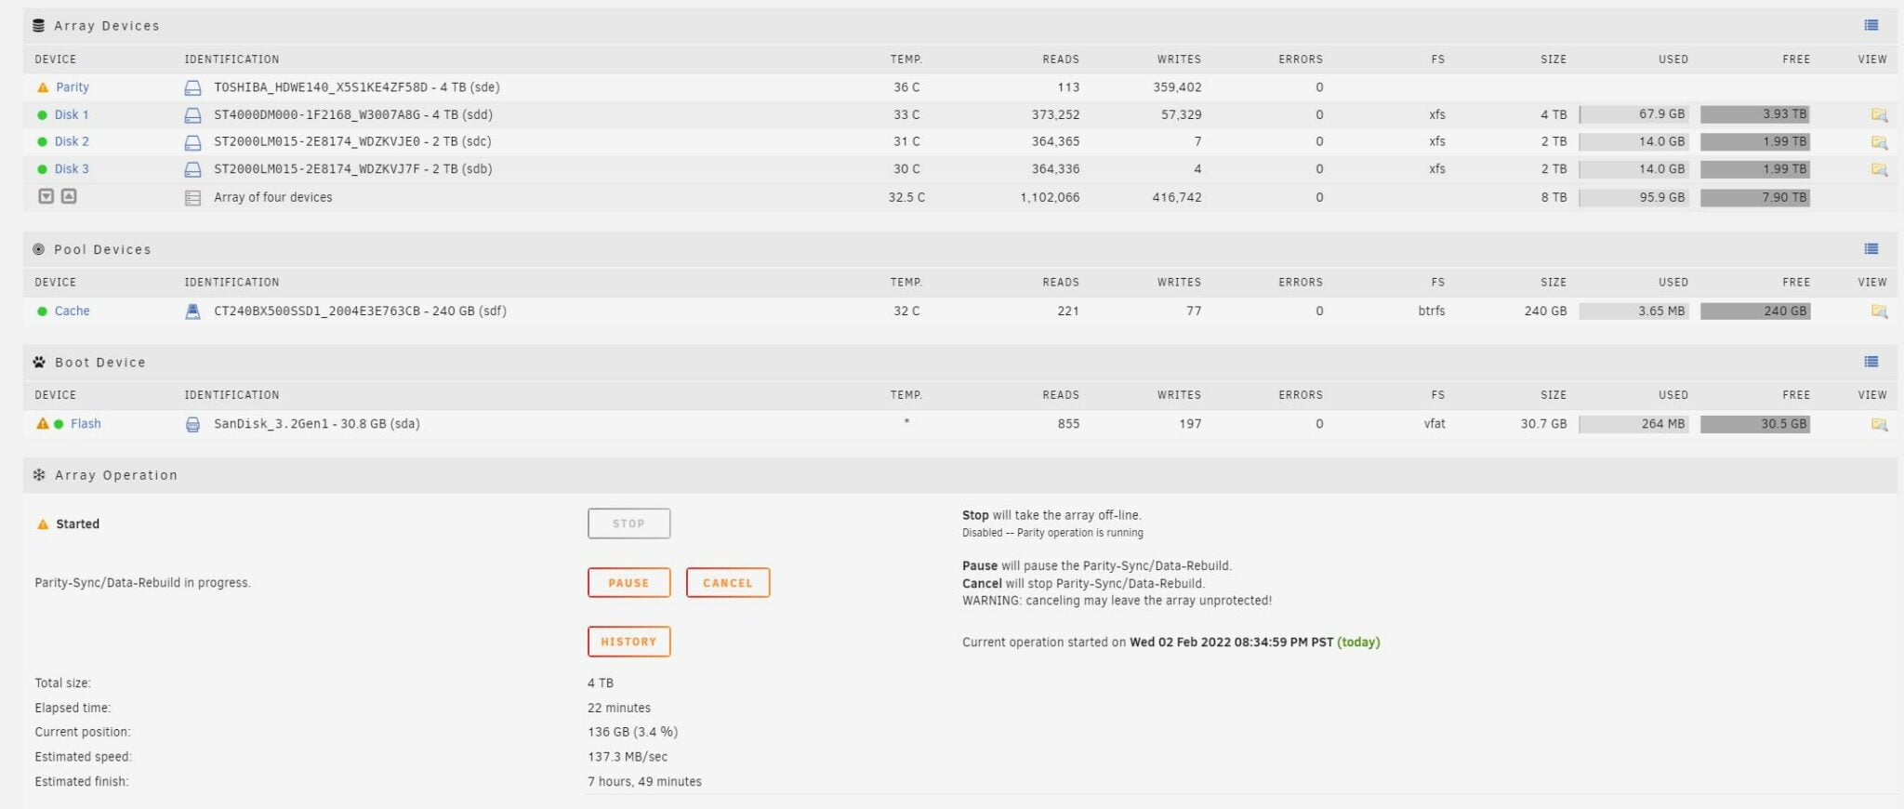
Task: Browse Flash contents via view icon
Action: (1879, 424)
